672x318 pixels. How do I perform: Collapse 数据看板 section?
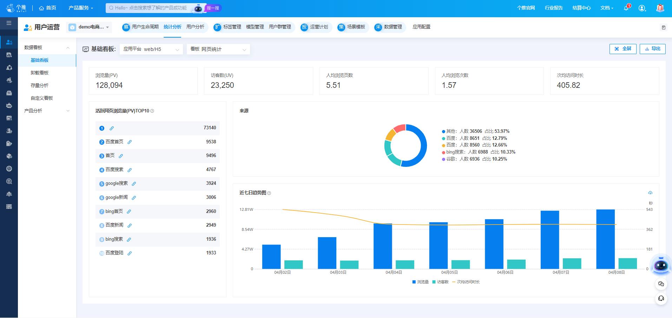coord(47,47)
